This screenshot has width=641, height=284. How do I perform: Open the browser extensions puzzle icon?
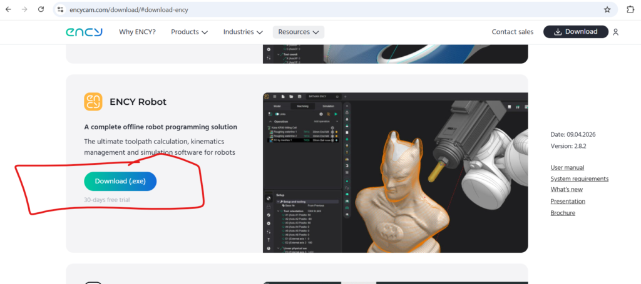[x=630, y=9]
